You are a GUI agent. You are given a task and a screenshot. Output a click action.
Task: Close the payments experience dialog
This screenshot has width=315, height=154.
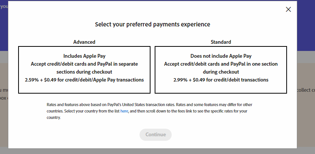pos(289,9)
